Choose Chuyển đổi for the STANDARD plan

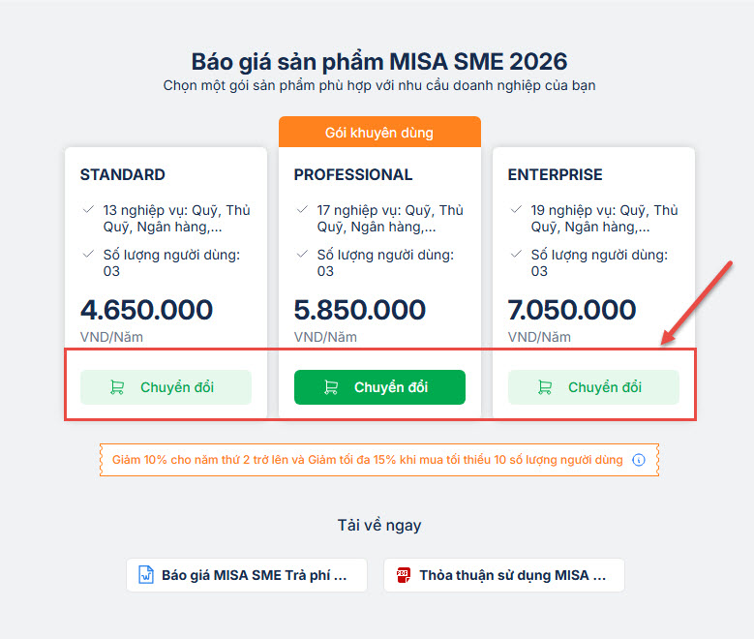click(x=166, y=387)
